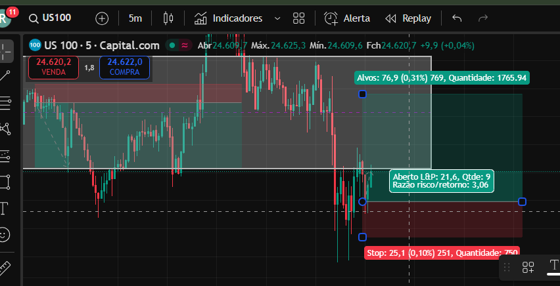This screenshot has width=560, height=286.
Task: Select the long position entry circle handle
Action: tap(362, 202)
